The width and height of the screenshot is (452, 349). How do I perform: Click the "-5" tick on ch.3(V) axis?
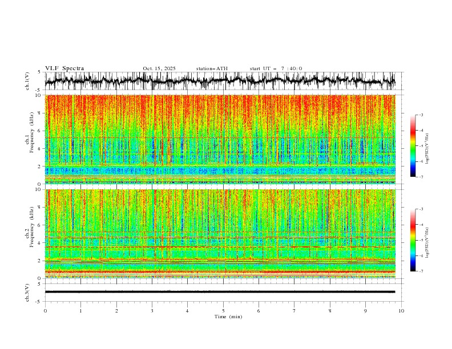click(39, 302)
